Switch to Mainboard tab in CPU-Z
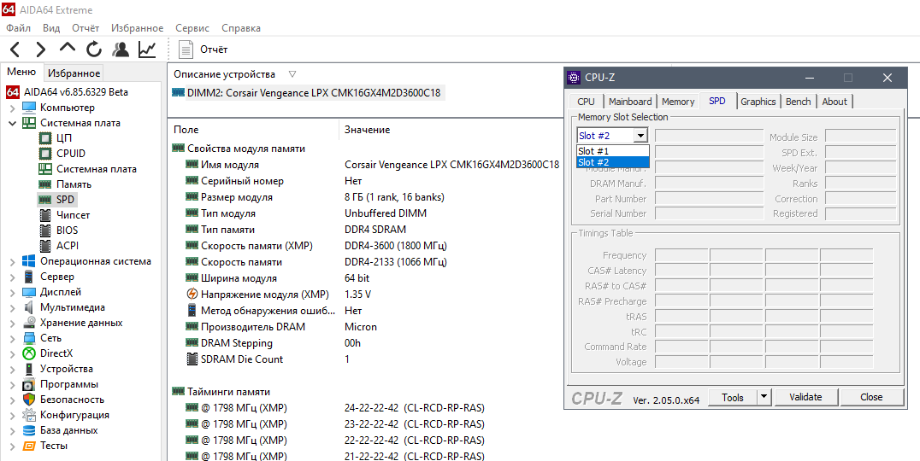Screen dimensions: 920x461 (630, 102)
